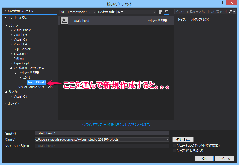The width and height of the screenshot is (239, 165).
Task: Select SQL Server templates
Action: pyautogui.click(x=22, y=49)
